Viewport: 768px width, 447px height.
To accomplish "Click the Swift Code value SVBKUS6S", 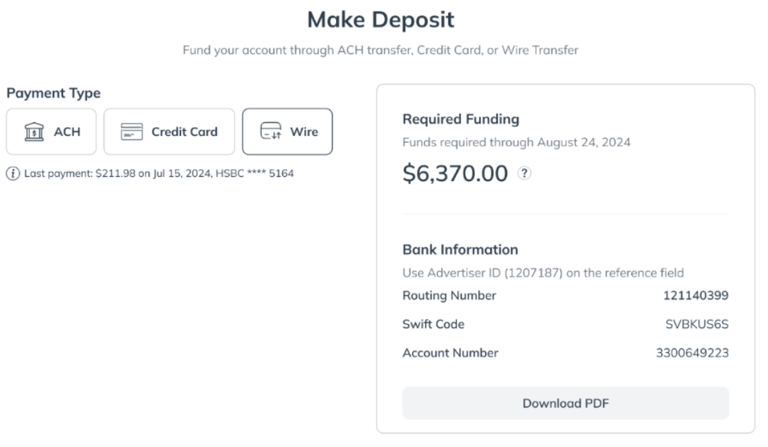I will pyautogui.click(x=697, y=324).
